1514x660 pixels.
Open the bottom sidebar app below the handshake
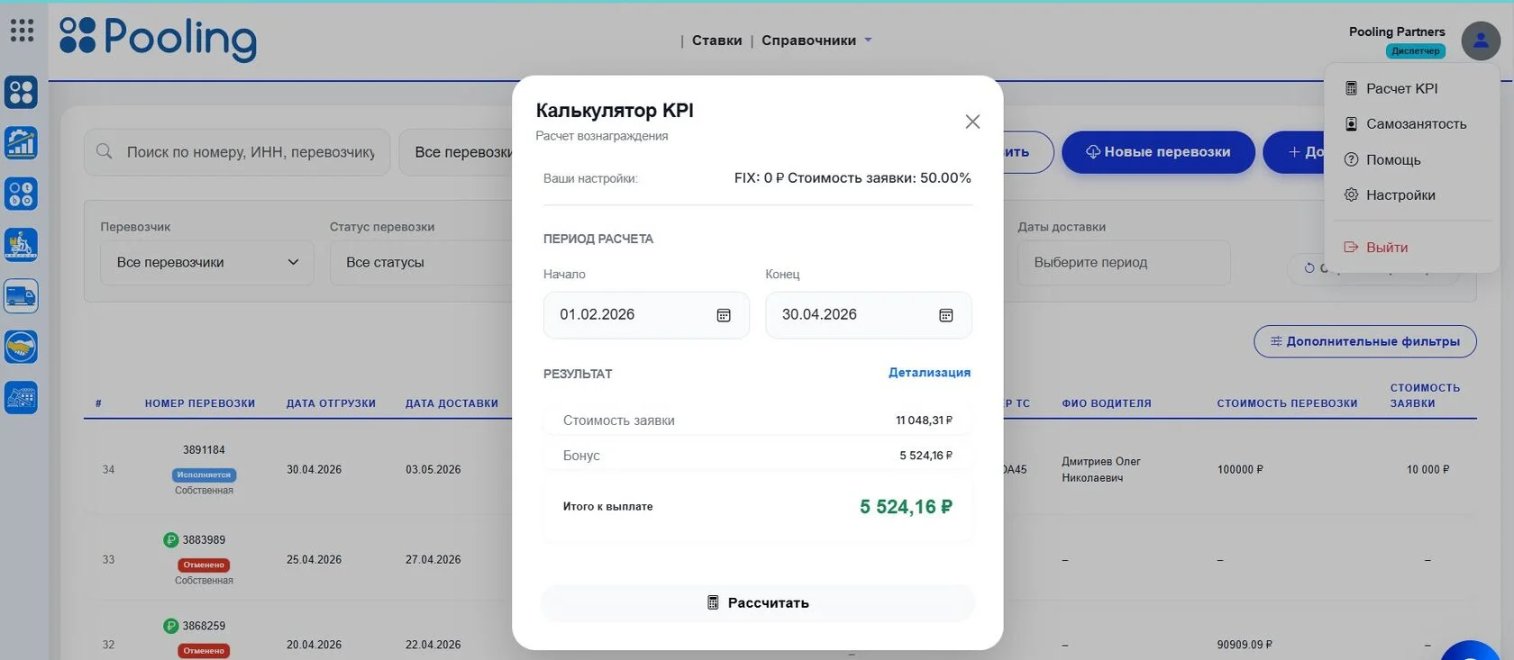tap(21, 397)
